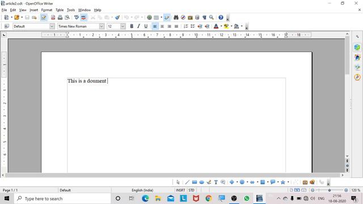This screenshot has width=363, height=204.
Task: Click the zoom slider handle
Action: pos(330,190)
